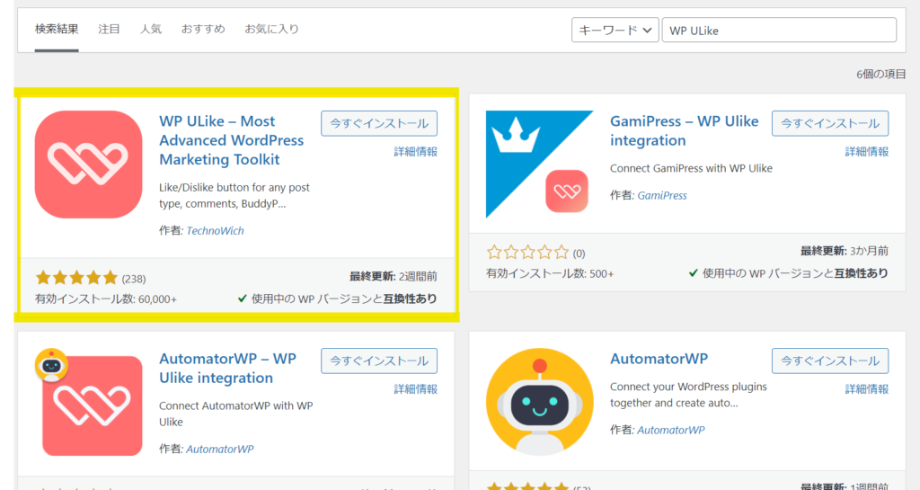Screen dimensions: 920x490
Task: Click the Like/Dislike button description text
Action: (234, 195)
